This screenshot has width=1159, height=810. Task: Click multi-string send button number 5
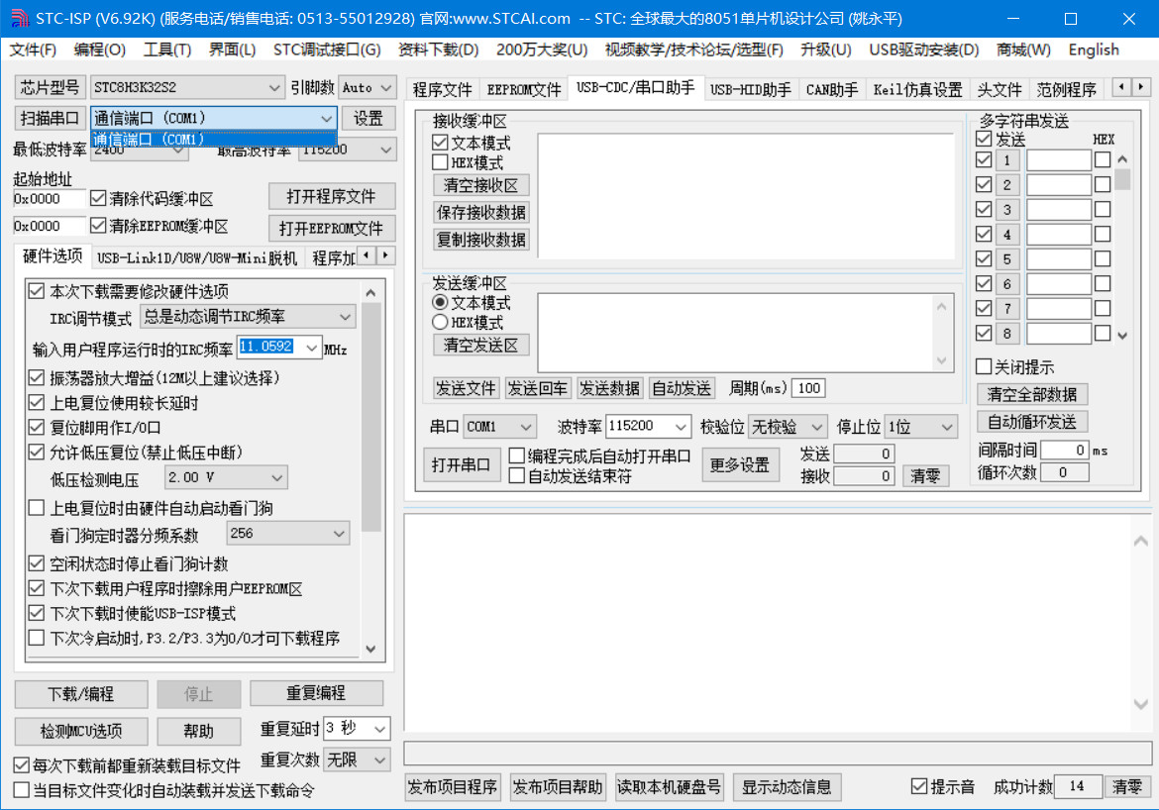[x=1006, y=259]
